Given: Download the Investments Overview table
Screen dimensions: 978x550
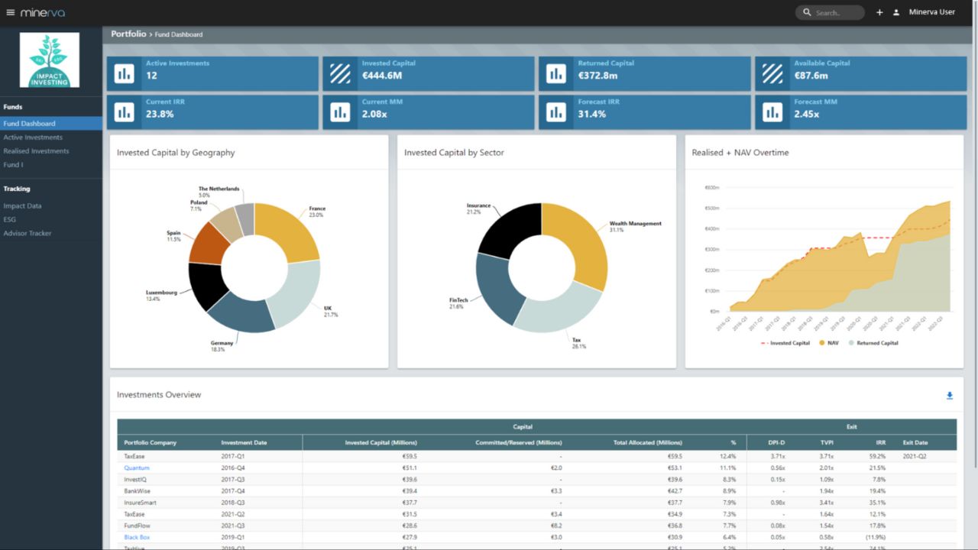Looking at the screenshot, I should coord(950,396).
